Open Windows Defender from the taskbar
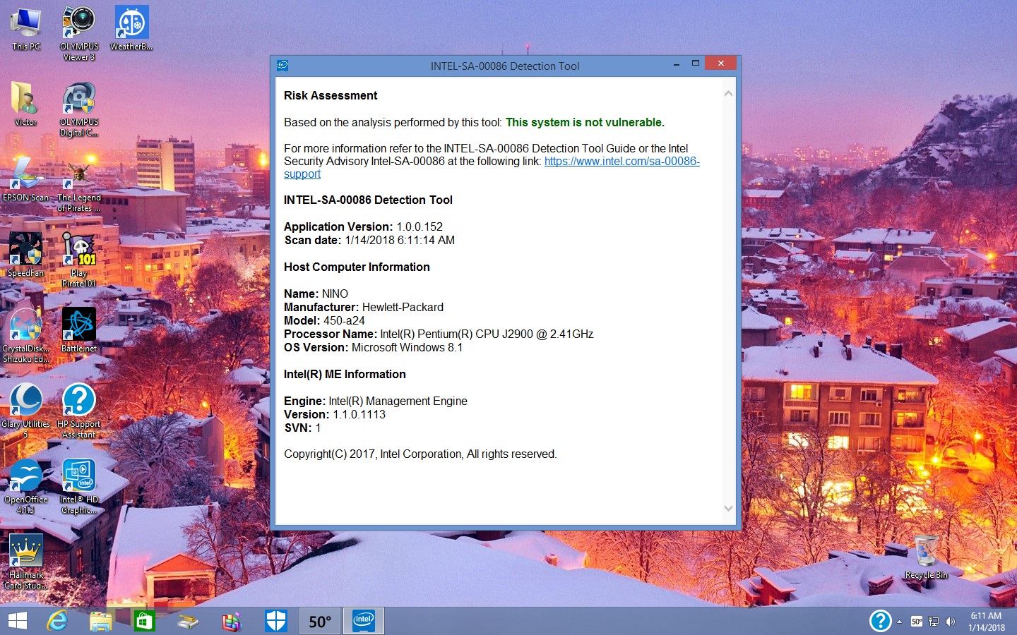This screenshot has width=1017, height=635. [275, 621]
